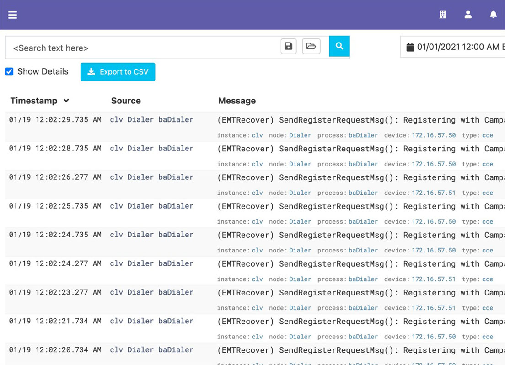The width and height of the screenshot is (505, 365).
Task: Click inside the search text input field
Action: click(137, 48)
